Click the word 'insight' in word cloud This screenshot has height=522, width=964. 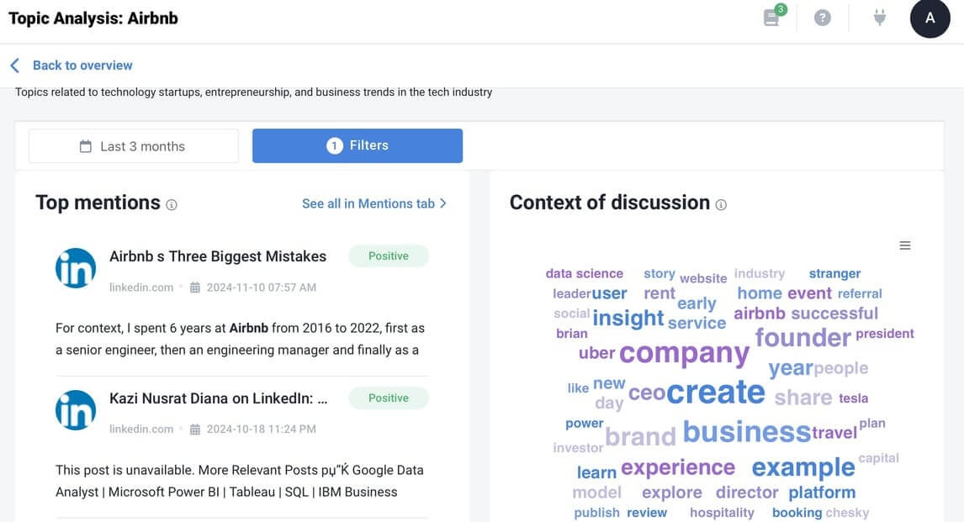[628, 318]
